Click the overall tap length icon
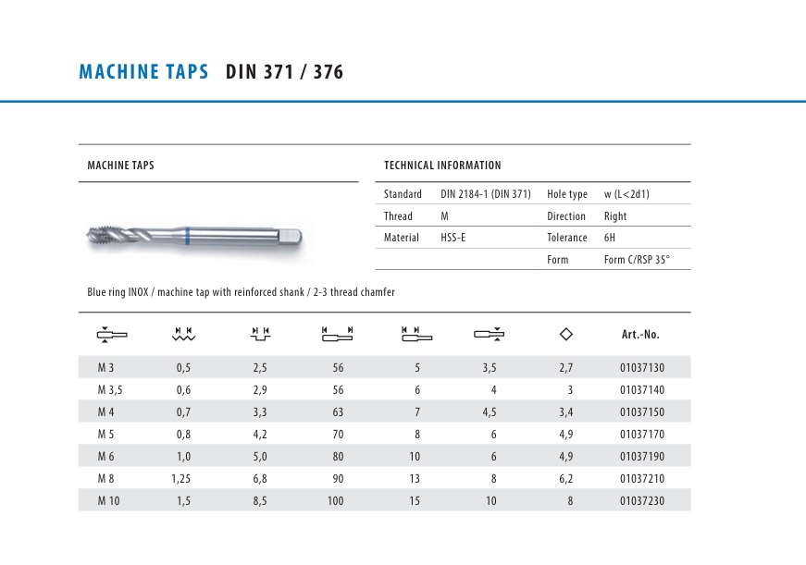The height and width of the screenshot is (565, 806). [337, 334]
